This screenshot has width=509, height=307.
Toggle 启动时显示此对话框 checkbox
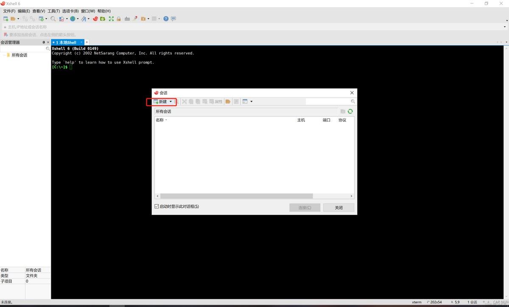pyautogui.click(x=157, y=207)
